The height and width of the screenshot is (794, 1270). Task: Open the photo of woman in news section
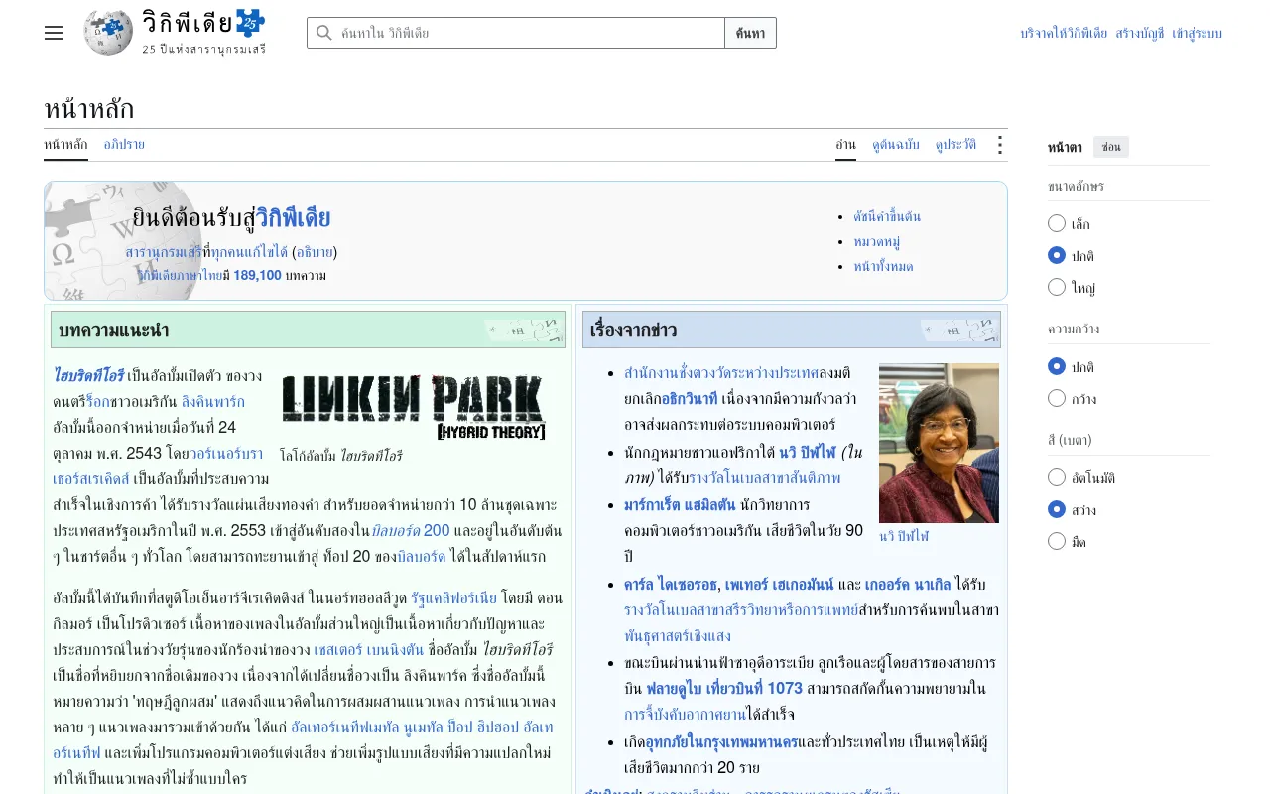click(939, 443)
